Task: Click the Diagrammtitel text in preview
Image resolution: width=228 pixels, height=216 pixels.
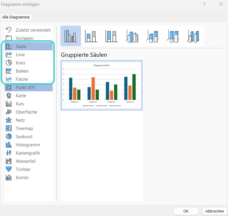Action: click(x=102, y=65)
